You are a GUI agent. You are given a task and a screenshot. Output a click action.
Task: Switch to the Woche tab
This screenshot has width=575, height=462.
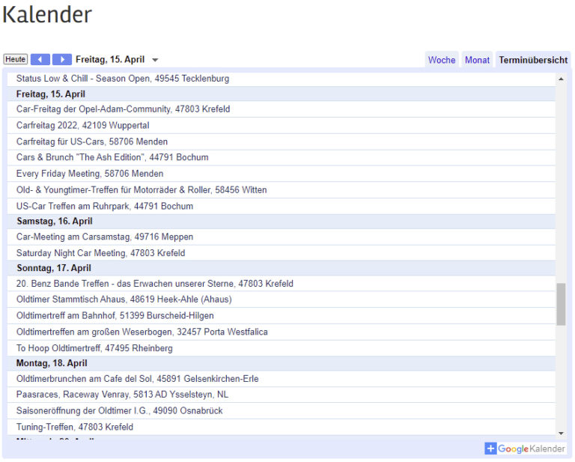coord(442,60)
